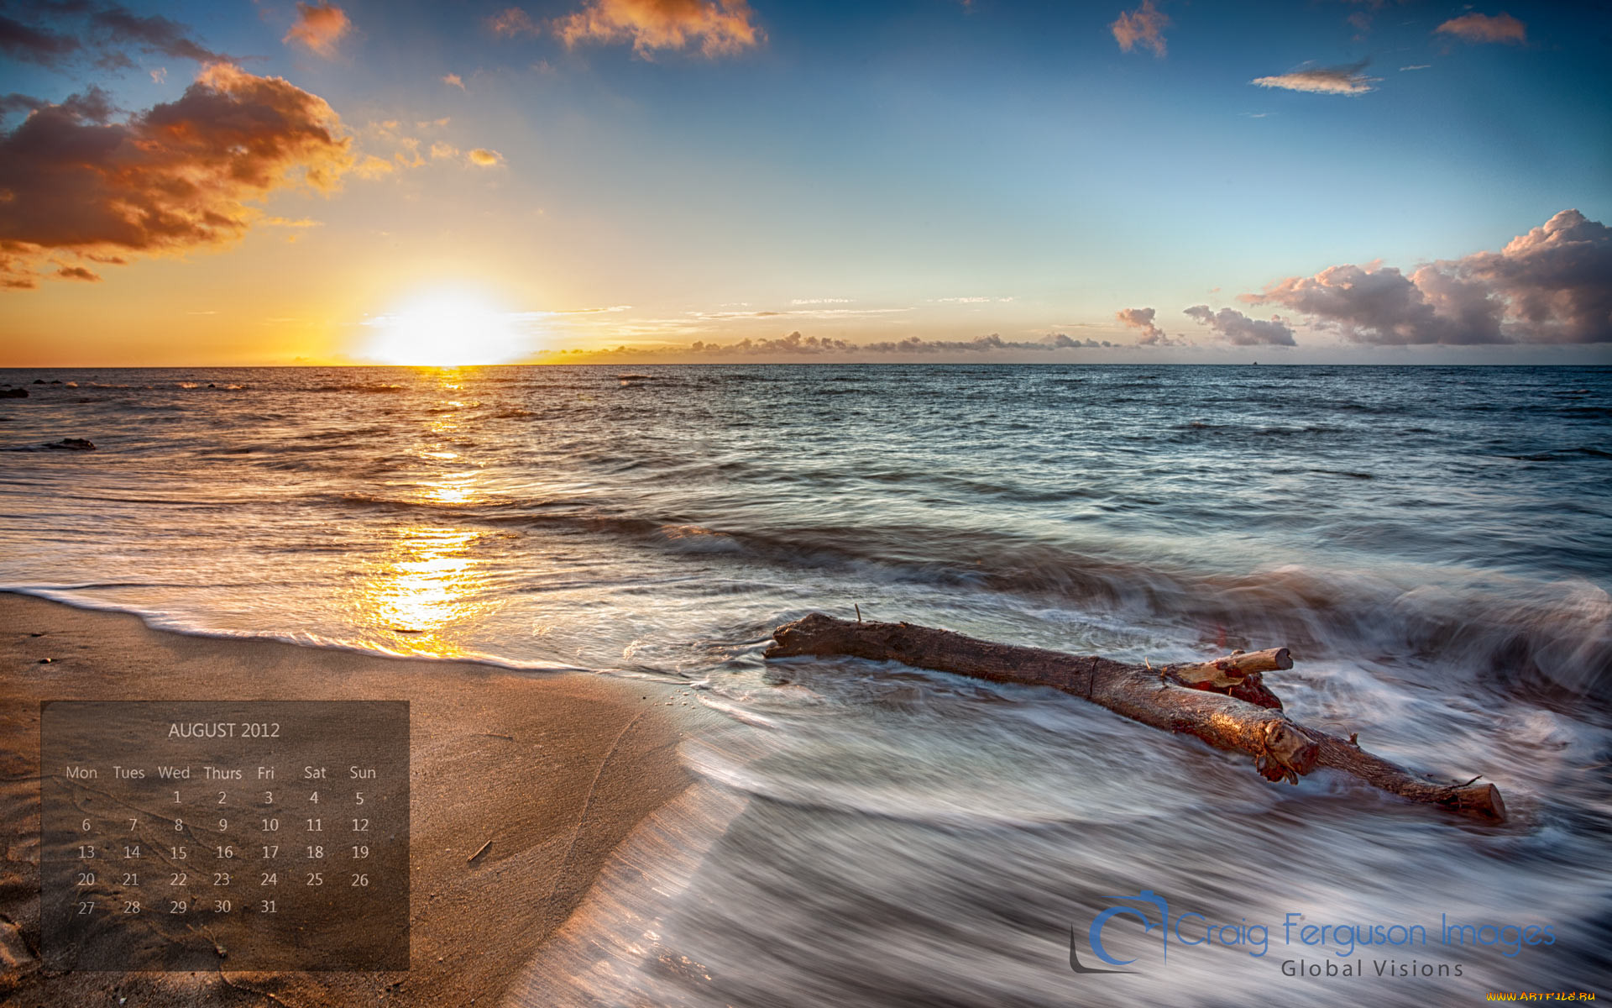1612x1008 pixels.
Task: Click date 26 in the calendar
Action: [359, 879]
